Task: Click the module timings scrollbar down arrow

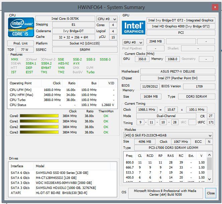Action: [209, 179]
